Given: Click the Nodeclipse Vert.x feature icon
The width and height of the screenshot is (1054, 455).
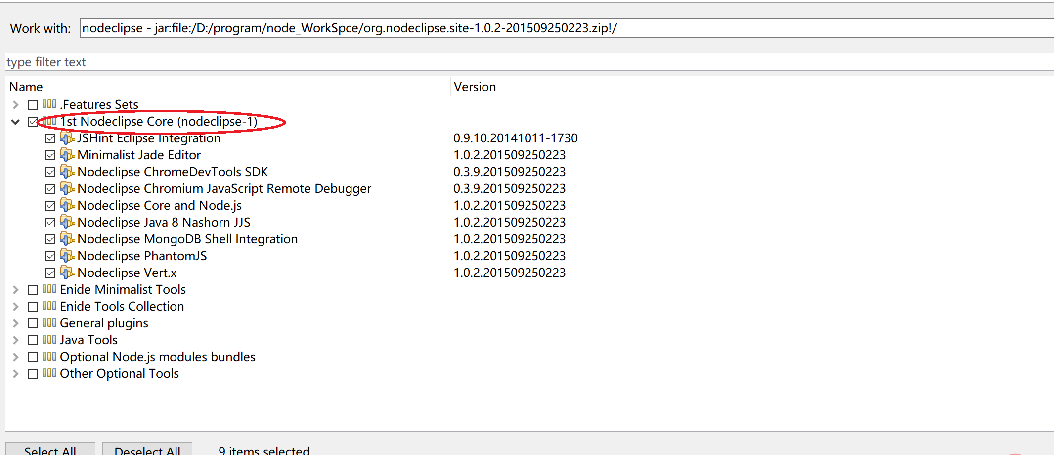Looking at the screenshot, I should coord(67,273).
